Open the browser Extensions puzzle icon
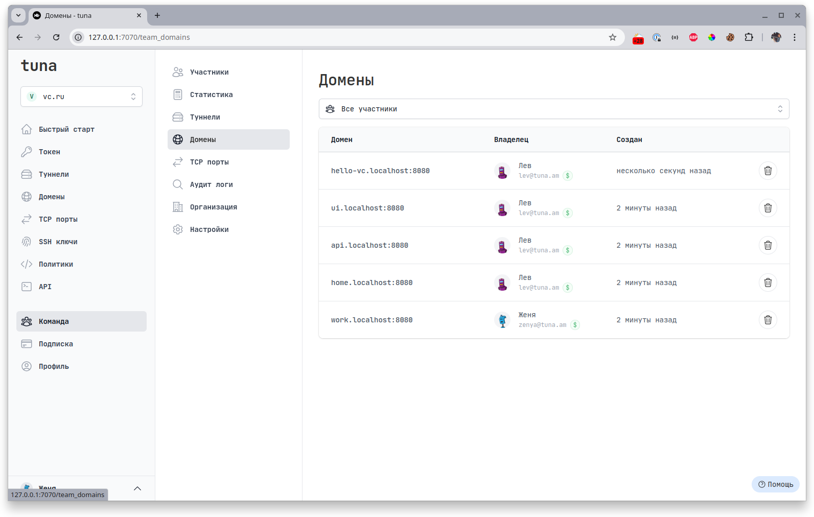Image resolution: width=814 pixels, height=517 pixels. pos(749,37)
